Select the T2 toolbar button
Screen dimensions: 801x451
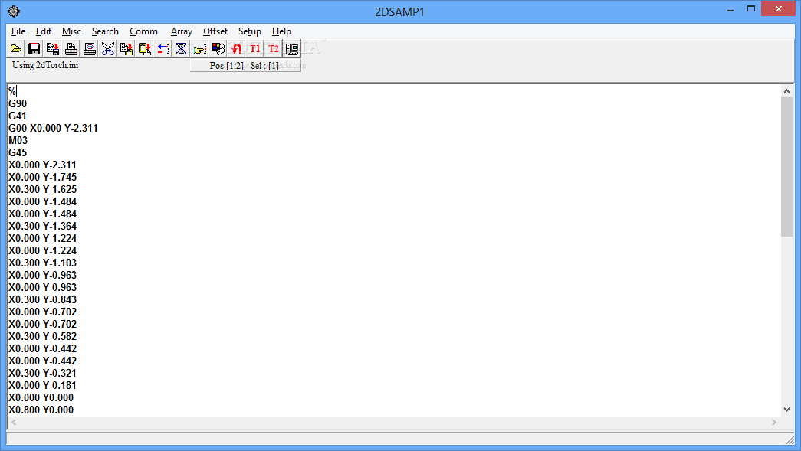pyautogui.click(x=274, y=49)
